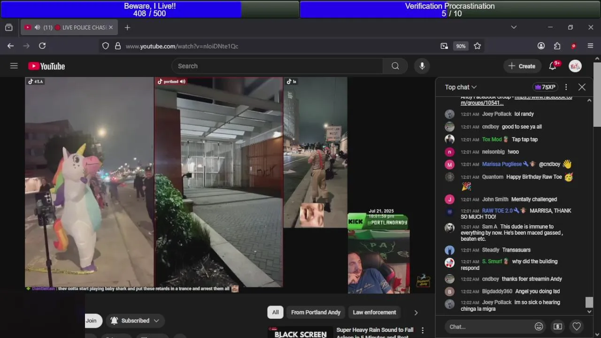List all tabs dropdown arrow
The width and height of the screenshot is (601, 338).
514,27
